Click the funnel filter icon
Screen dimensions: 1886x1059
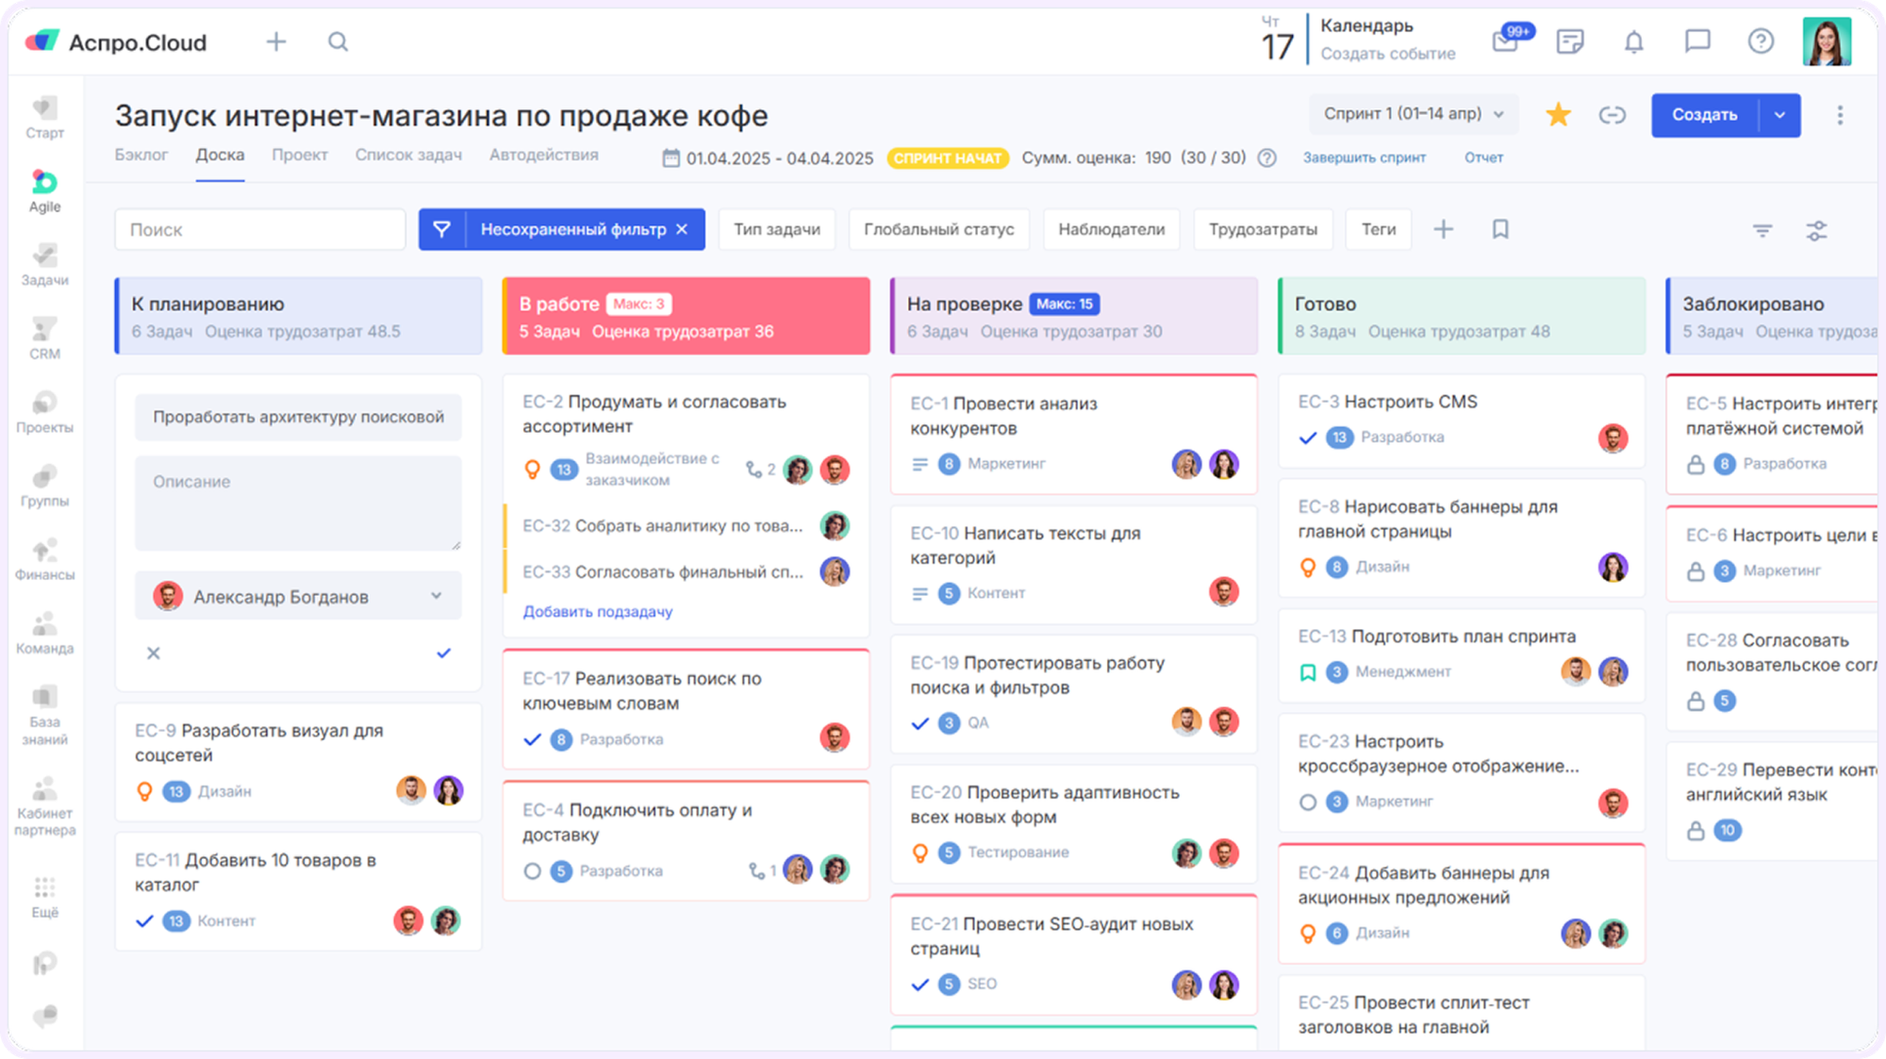pyautogui.click(x=442, y=229)
